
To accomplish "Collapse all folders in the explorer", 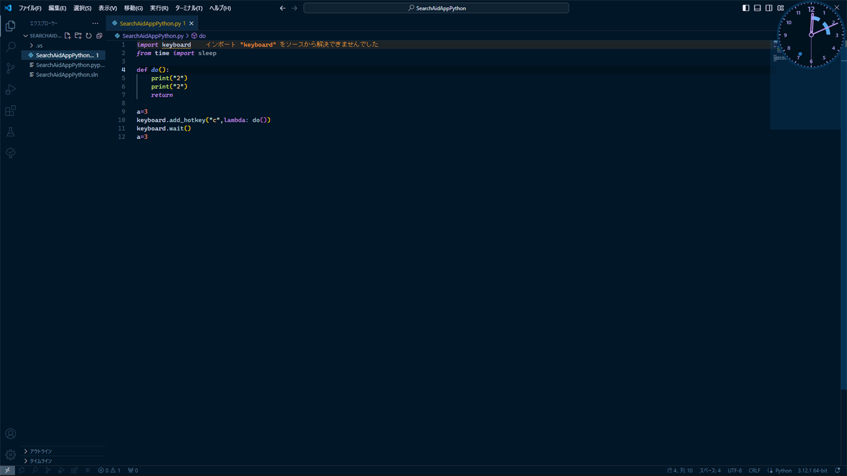I will (99, 36).
